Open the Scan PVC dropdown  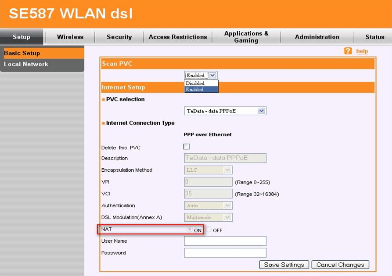[213, 75]
